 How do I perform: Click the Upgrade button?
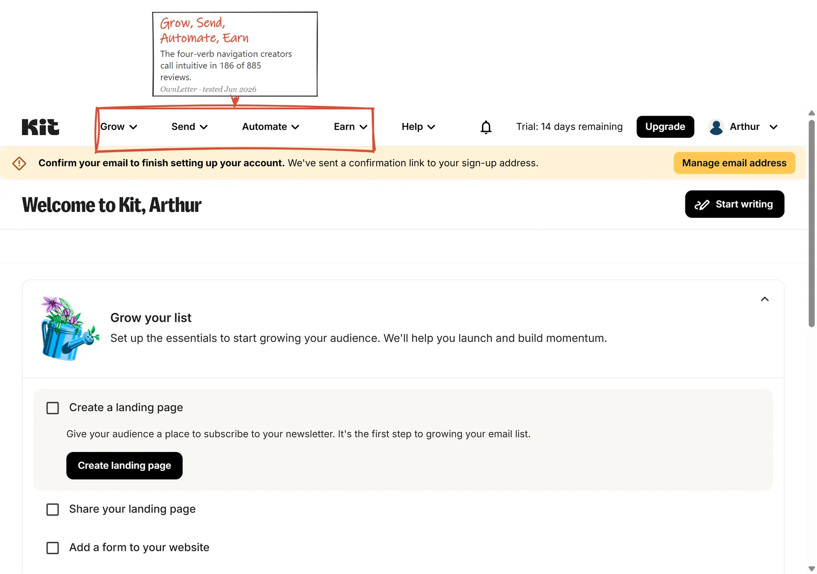(x=665, y=127)
